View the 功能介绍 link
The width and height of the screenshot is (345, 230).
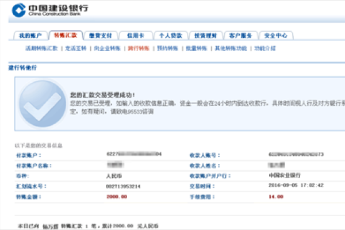265,48
